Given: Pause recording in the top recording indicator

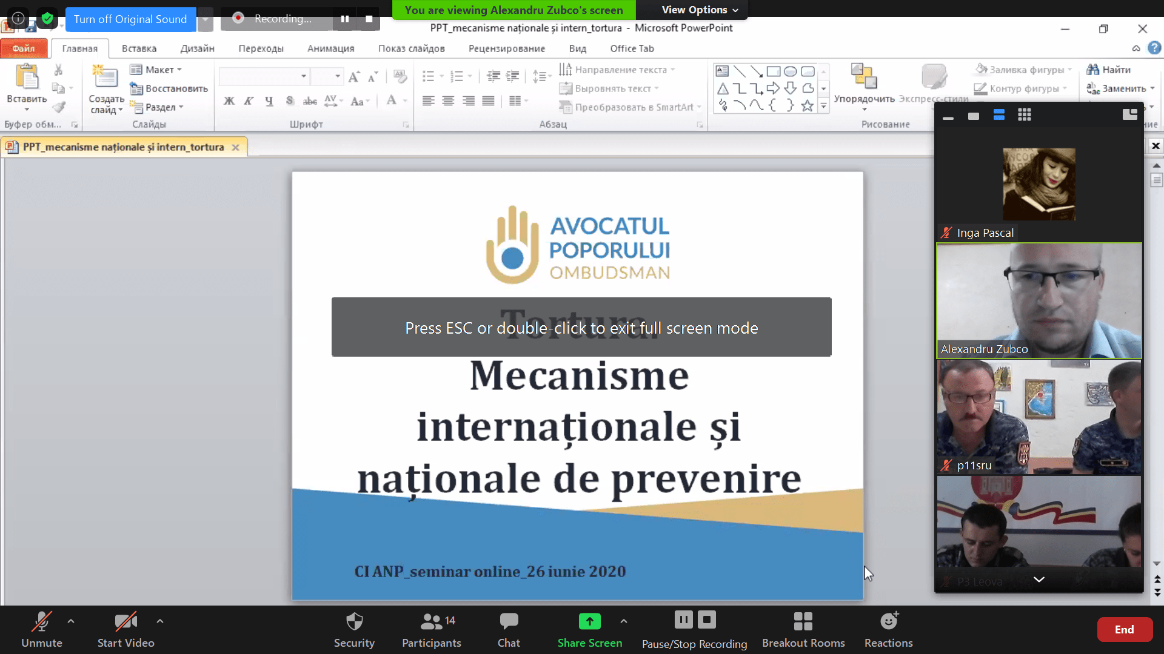Looking at the screenshot, I should click(345, 19).
